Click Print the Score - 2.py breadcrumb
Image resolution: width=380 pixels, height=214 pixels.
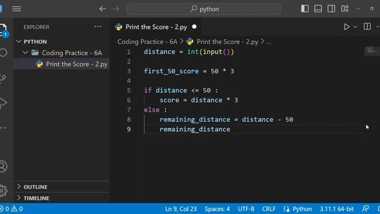click(x=227, y=42)
